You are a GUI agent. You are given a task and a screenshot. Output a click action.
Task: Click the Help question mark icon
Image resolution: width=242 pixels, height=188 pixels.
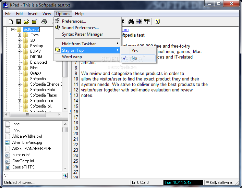(x=157, y=22)
